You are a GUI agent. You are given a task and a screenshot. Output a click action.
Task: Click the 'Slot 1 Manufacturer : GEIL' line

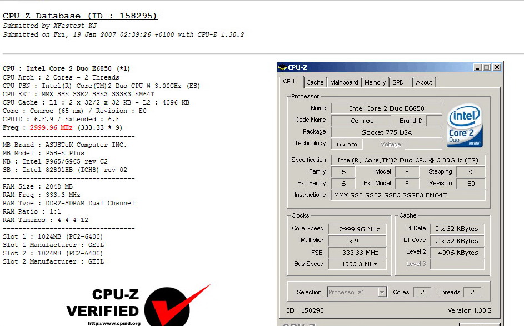pos(53,245)
